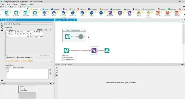Click the move column right arrow button
185x99 pixels.
[x=51, y=30]
